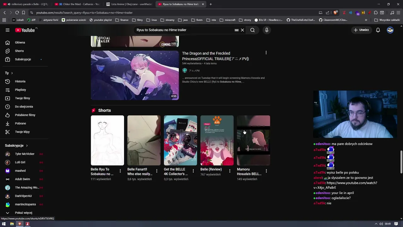Expand the Subskrypcje section heading
The height and width of the screenshot is (227, 403).
16,145
